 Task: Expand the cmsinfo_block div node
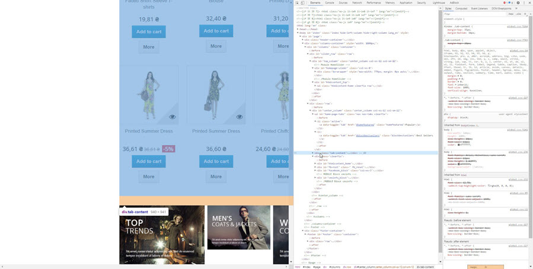315,178
